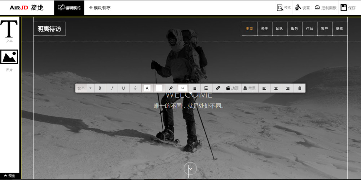This screenshot has width=361, height=180.
Task: Click the WELCOME heading text
Action: pyautogui.click(x=189, y=95)
